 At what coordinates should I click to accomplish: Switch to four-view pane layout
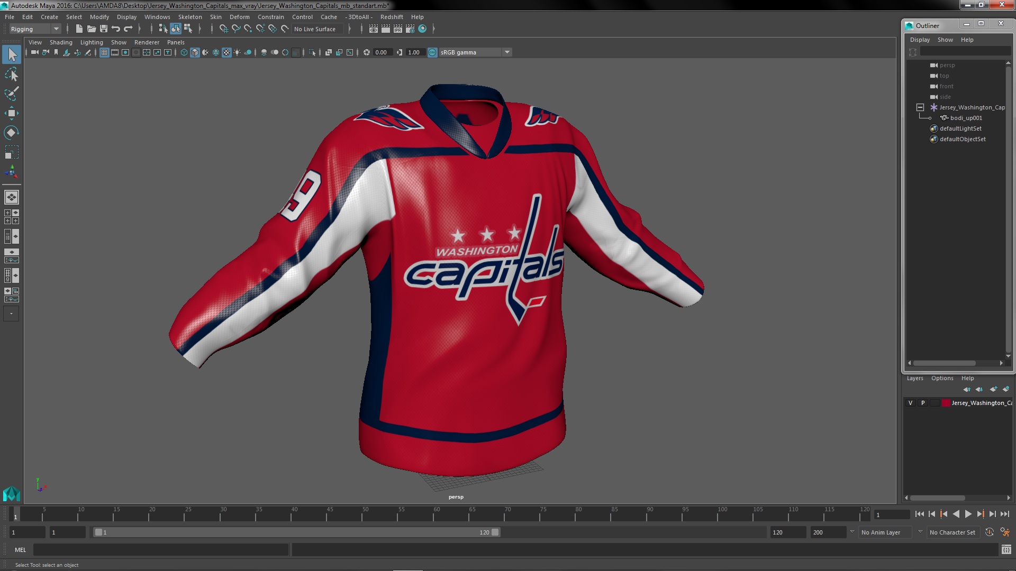pos(12,217)
